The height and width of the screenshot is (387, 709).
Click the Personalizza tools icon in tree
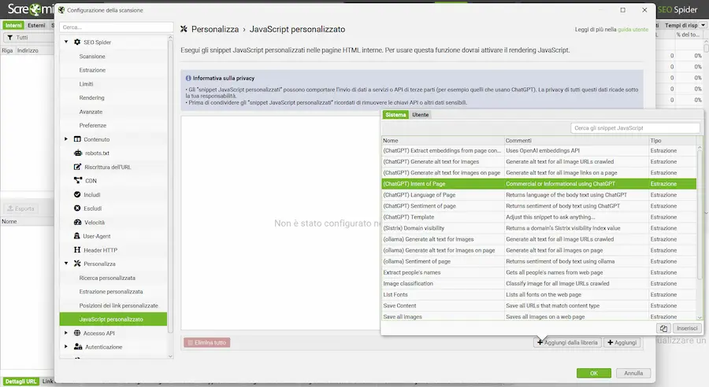77,264
